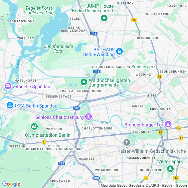Viewport: 188px width, 188px height.
Task: Select the BAUHAUS Berlin-Wedding shopping pin
Action: [119, 52]
